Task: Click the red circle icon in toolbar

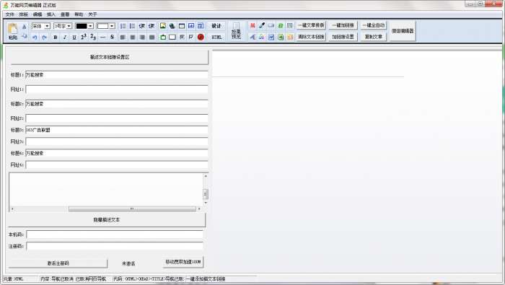Action: [201, 37]
